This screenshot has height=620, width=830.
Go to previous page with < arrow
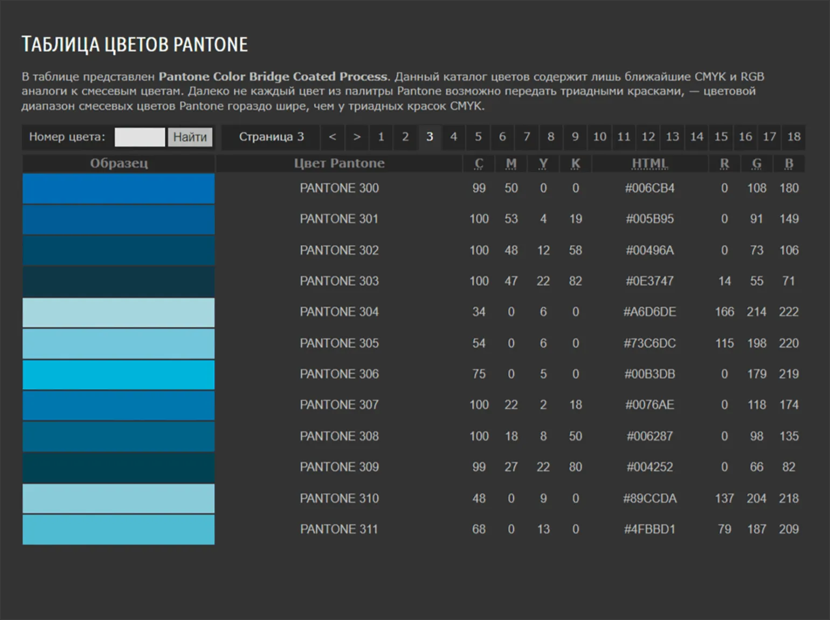(333, 137)
